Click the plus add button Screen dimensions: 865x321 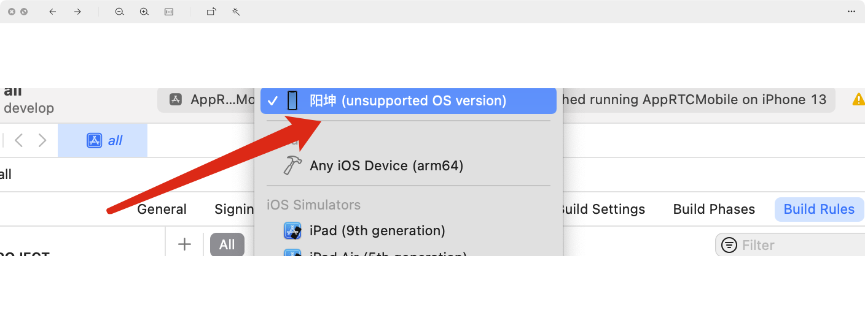(184, 244)
